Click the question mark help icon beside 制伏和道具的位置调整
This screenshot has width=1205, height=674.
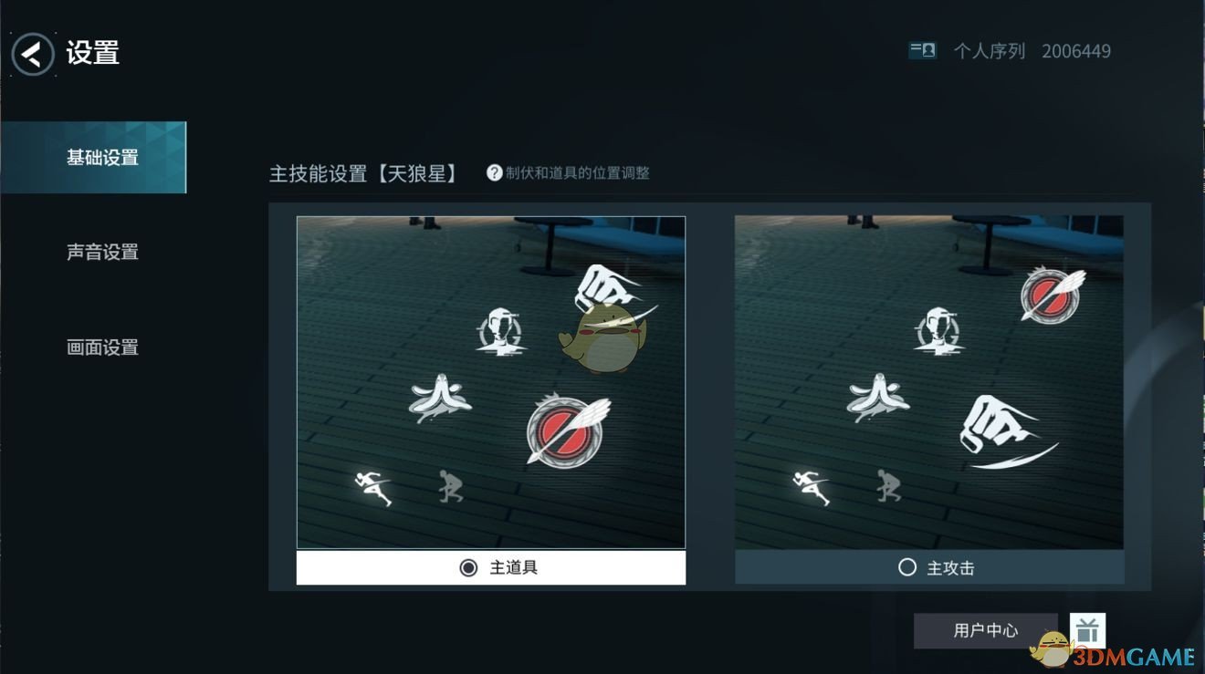[x=494, y=172]
